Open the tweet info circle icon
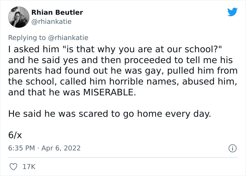This screenshot has height=176, width=246. pos(232,148)
